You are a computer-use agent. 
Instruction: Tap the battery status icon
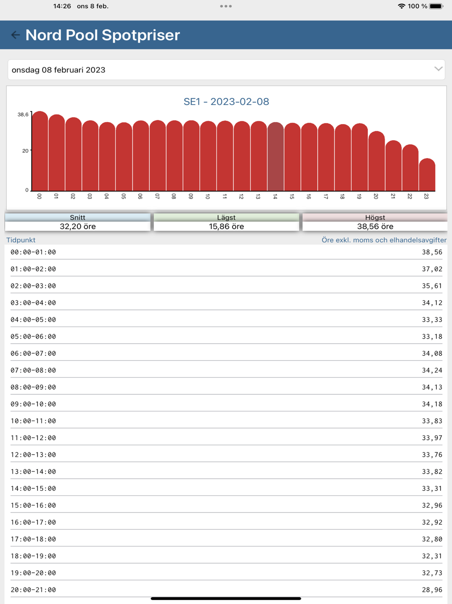(x=436, y=6)
